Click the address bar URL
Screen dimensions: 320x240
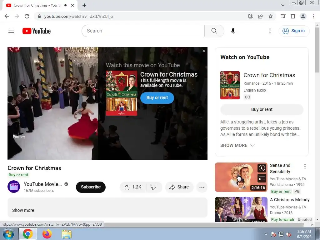[x=78, y=16]
